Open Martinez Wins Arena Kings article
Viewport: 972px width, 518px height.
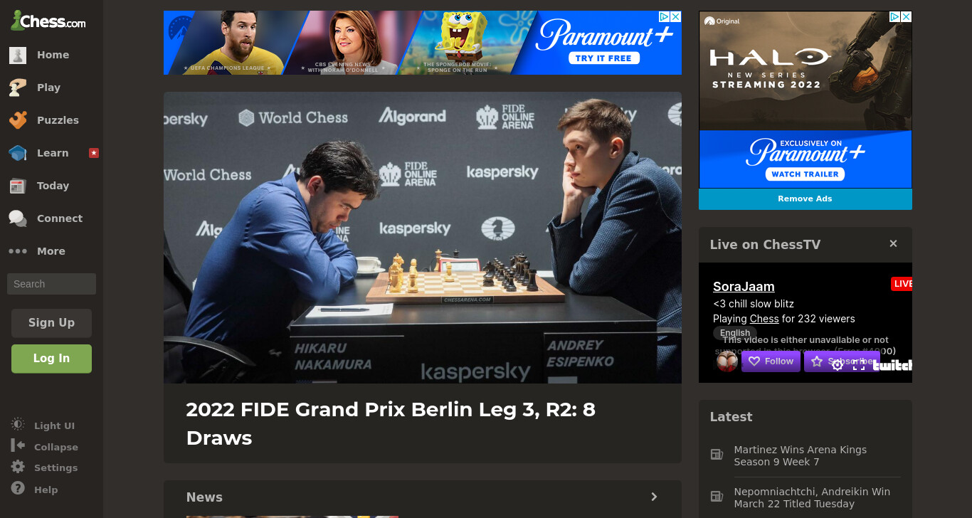[x=800, y=455]
